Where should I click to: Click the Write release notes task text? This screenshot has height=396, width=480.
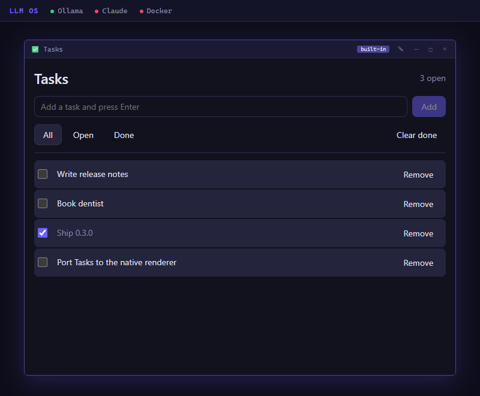(x=92, y=174)
